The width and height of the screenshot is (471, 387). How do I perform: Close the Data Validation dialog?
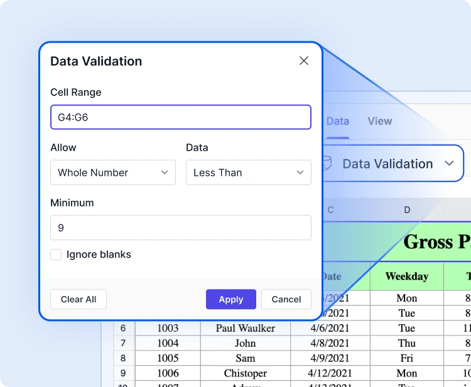(x=304, y=61)
